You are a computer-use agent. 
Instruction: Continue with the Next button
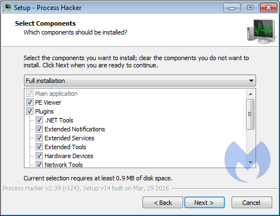[204, 203]
